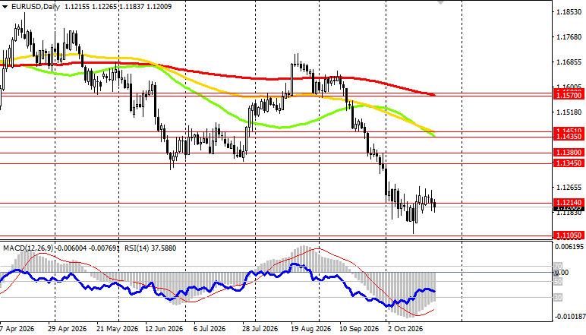Viewport: 586px width, 335px height.
Task: Click the RSI 70 overbought level label
Action: tap(558, 267)
